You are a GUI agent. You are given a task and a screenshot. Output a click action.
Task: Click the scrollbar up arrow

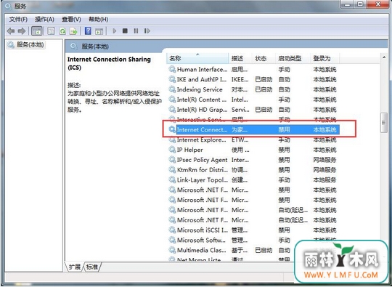pos(384,58)
